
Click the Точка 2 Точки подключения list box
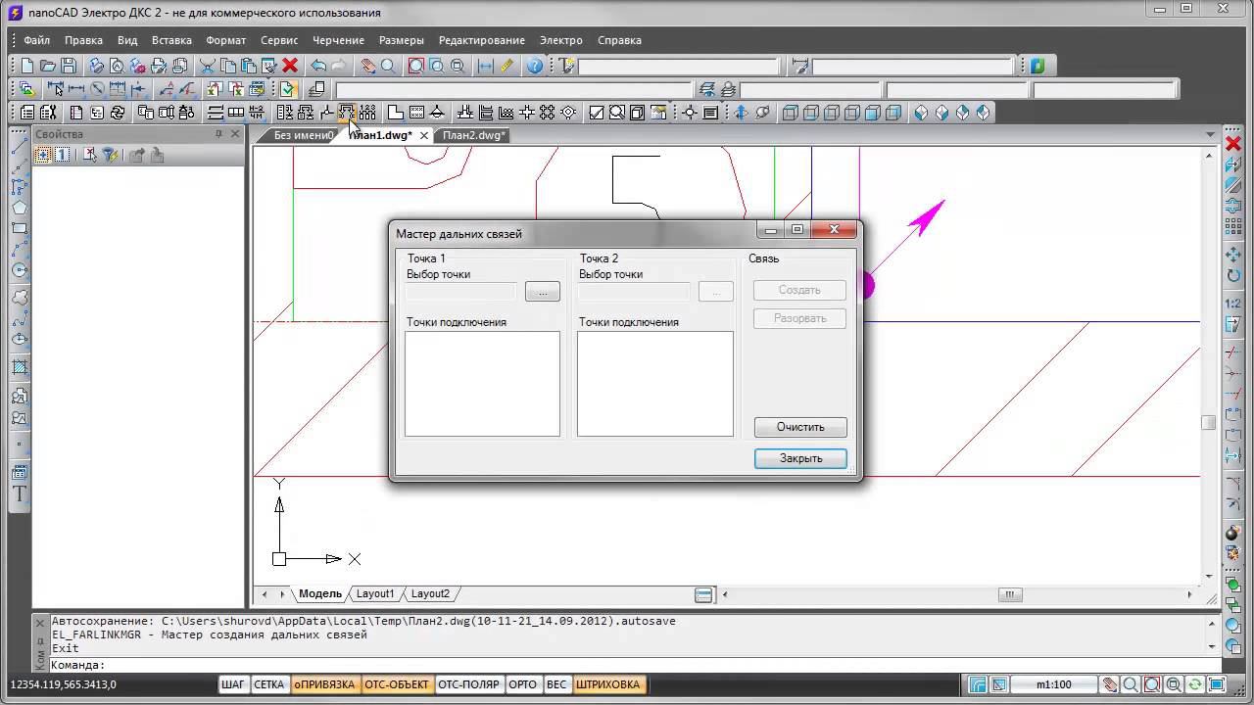654,383
